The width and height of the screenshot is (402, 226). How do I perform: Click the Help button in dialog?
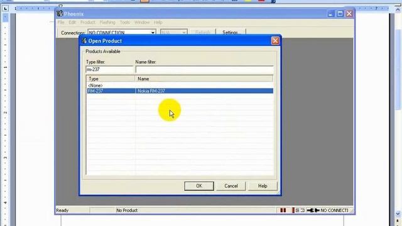pyautogui.click(x=263, y=186)
